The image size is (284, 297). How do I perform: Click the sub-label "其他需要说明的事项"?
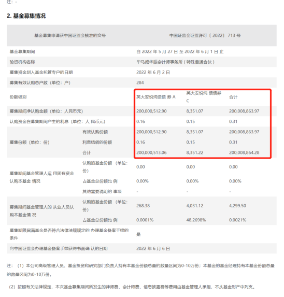102,191
